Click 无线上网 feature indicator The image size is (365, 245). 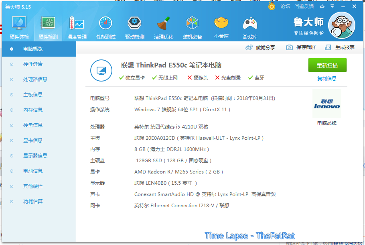[x=165, y=78]
